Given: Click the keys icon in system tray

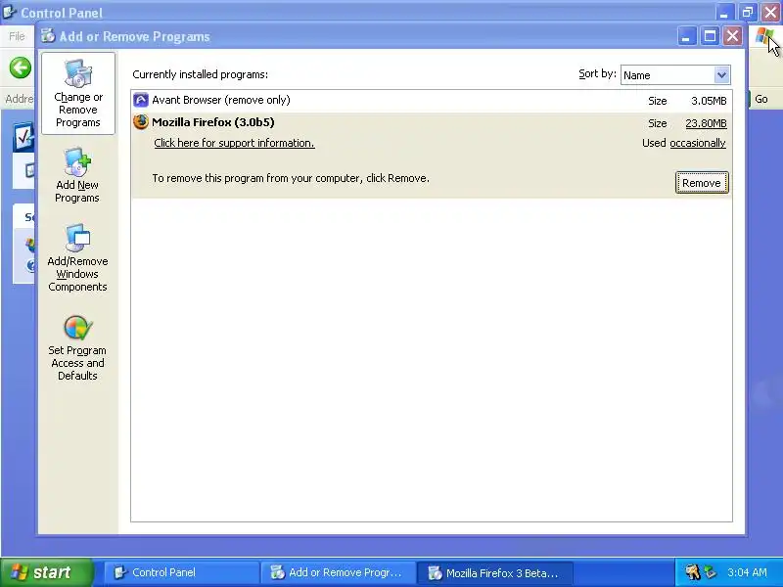Looking at the screenshot, I should pos(692,572).
